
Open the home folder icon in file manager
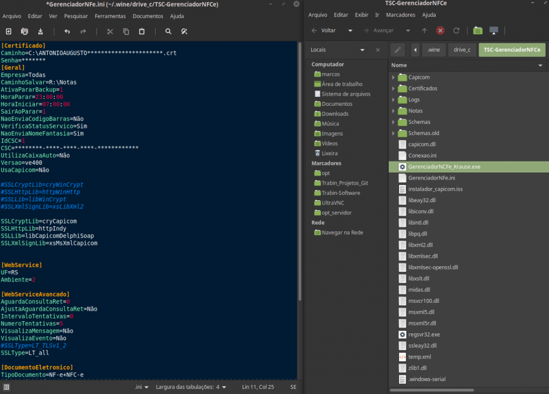tap(477, 30)
